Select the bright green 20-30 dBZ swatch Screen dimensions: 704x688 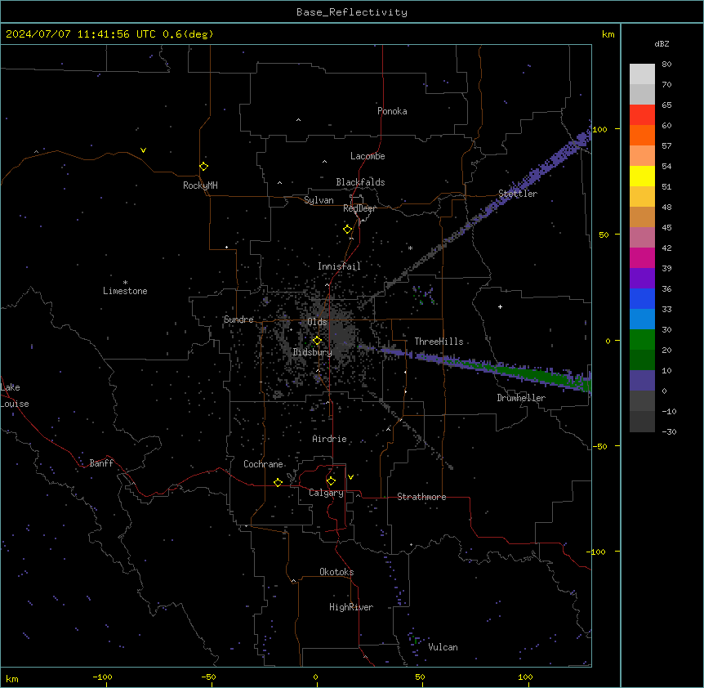pyautogui.click(x=642, y=340)
